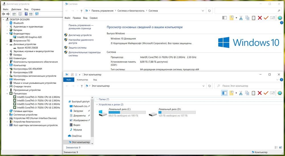
Task: Open the Справка menu in Device Manager
Action: 36,9
